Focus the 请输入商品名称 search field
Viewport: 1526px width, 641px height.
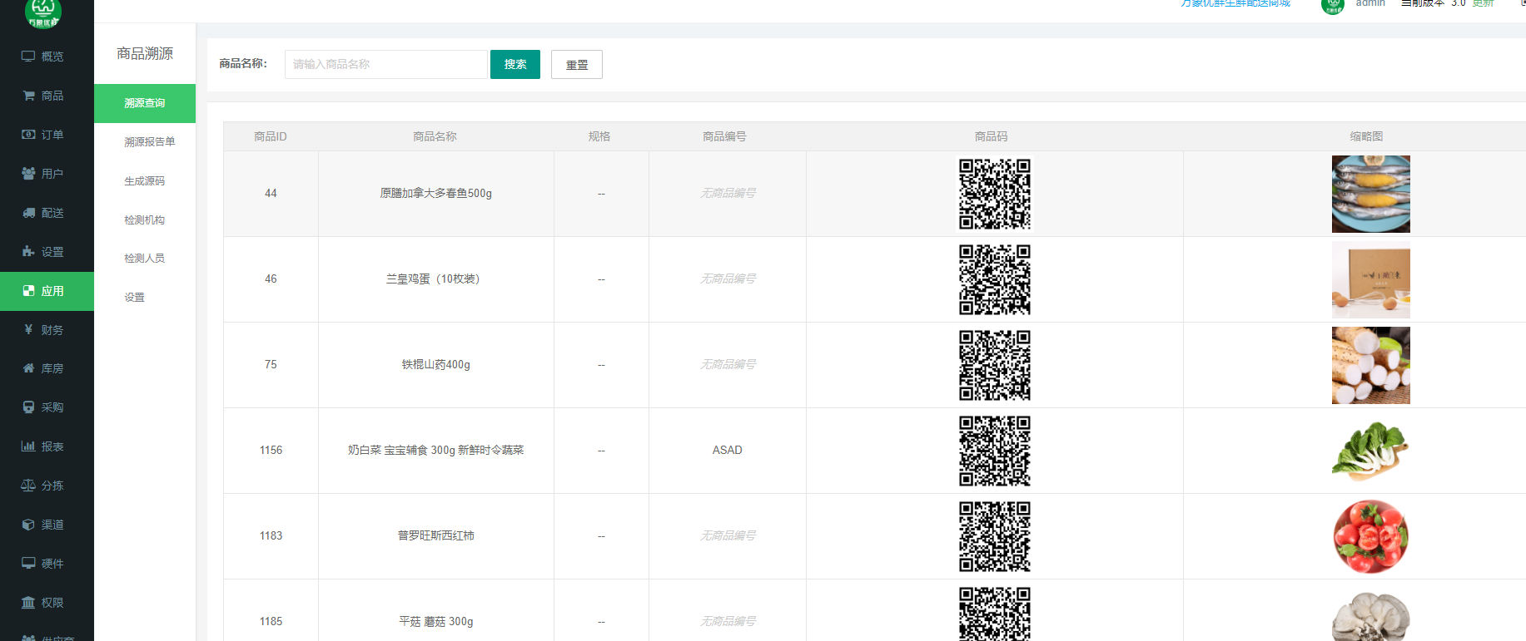(386, 64)
